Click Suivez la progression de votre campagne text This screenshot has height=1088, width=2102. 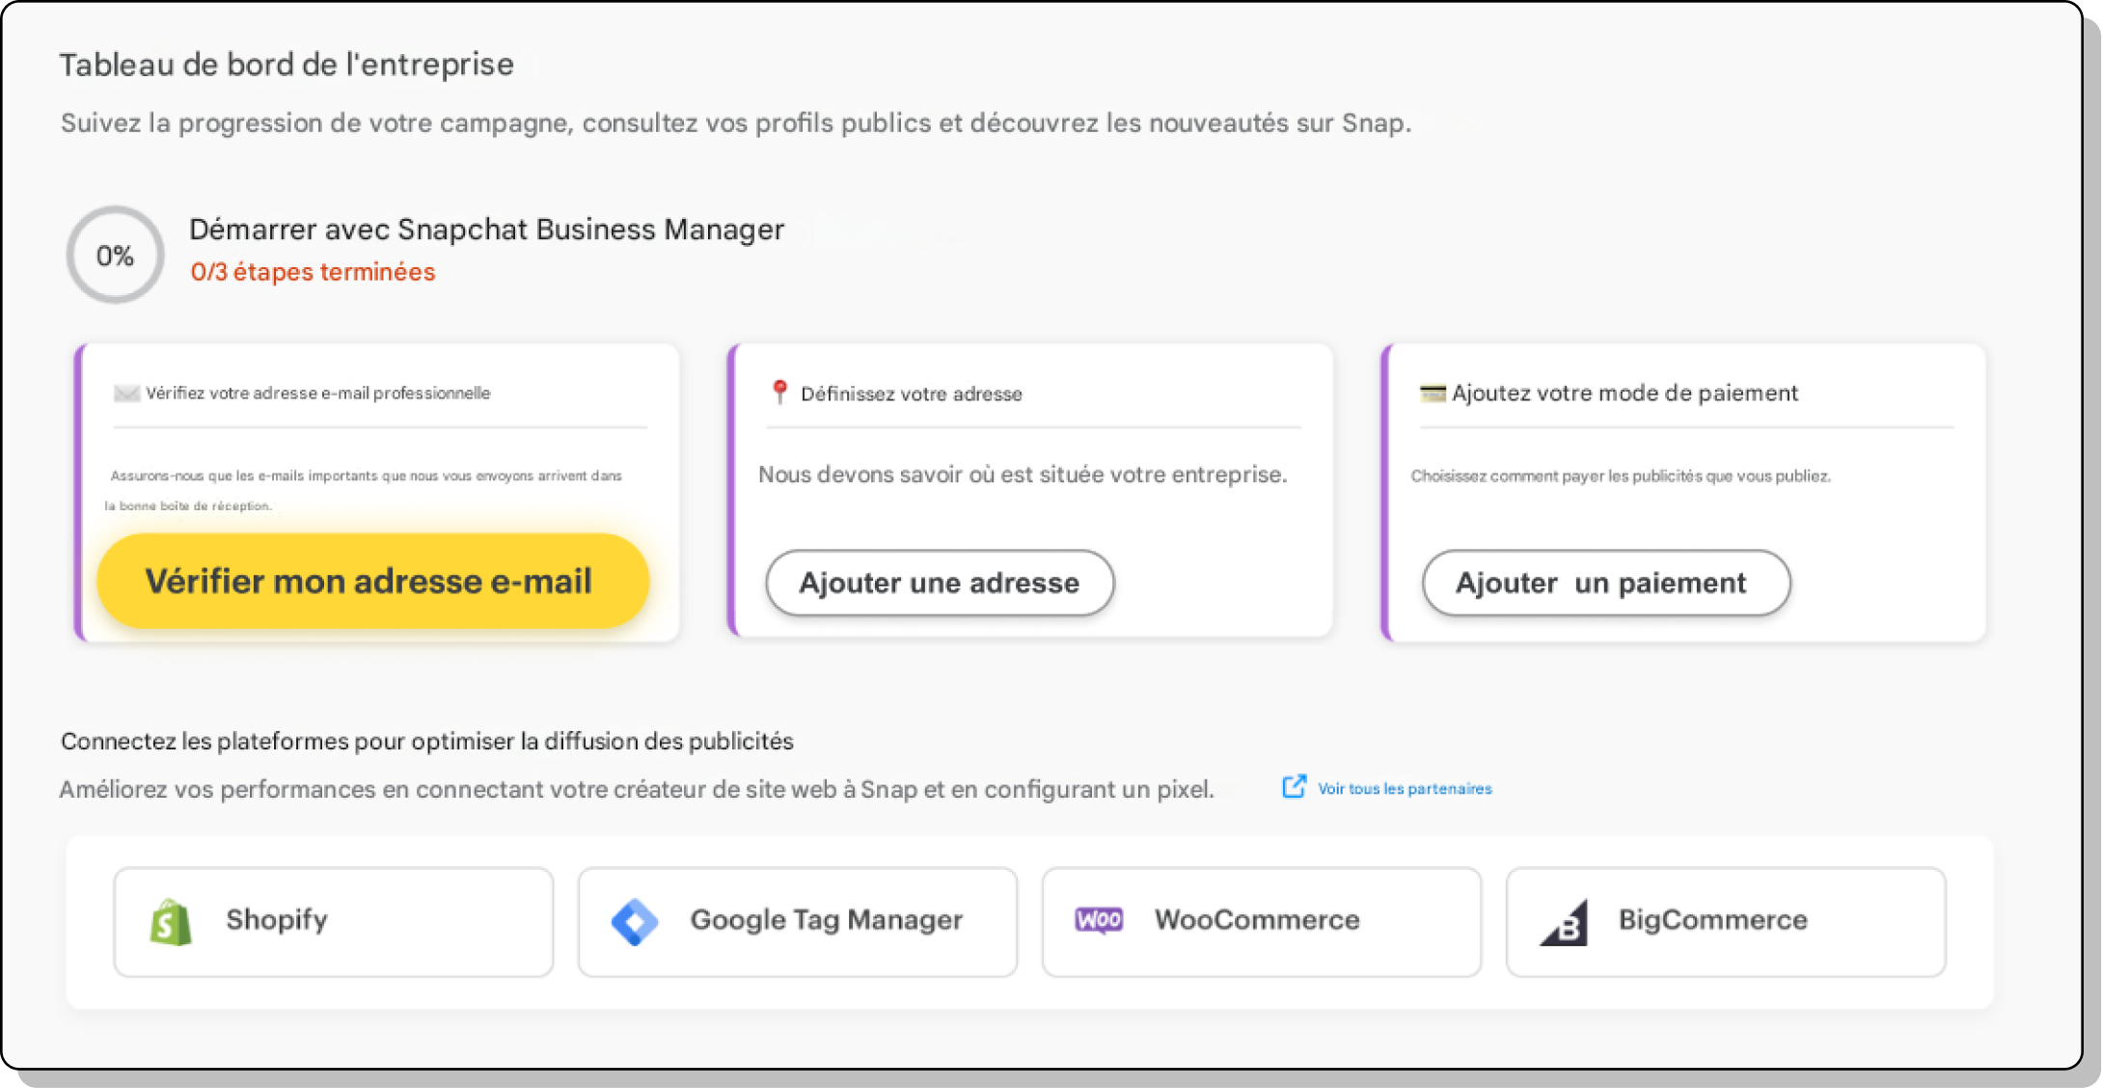pos(735,123)
